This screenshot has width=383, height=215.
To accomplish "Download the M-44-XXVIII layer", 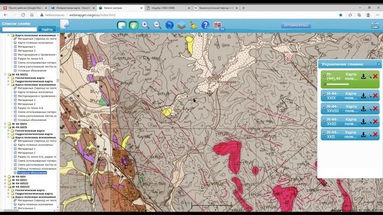I will pyautogui.click(x=363, y=109).
